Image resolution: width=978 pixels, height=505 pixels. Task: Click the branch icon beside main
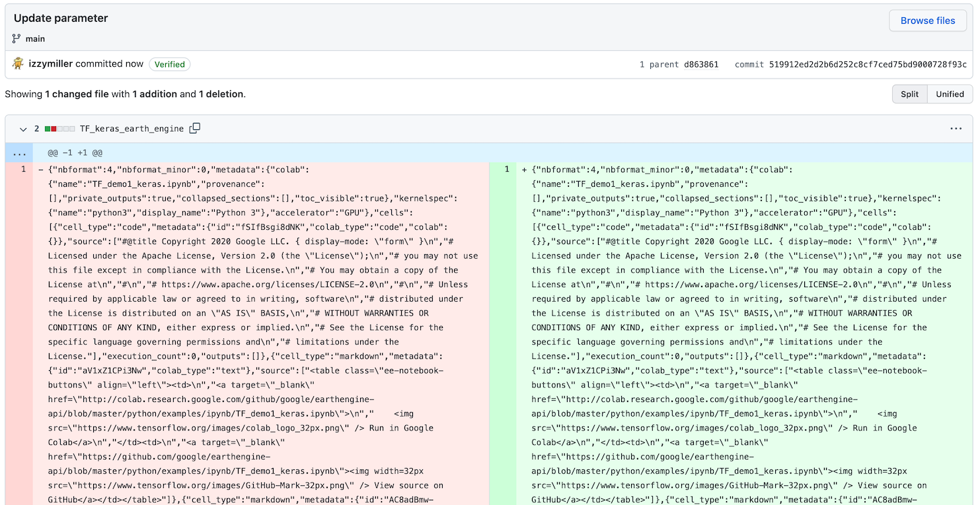point(15,38)
